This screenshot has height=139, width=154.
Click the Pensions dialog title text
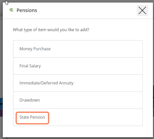[x=27, y=10]
